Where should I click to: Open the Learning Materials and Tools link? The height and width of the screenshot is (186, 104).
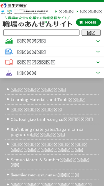(48, 100)
